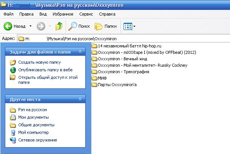Select folder 14 независимый баттл hip-hop.ru
The image size is (230, 154).
(x=130, y=46)
